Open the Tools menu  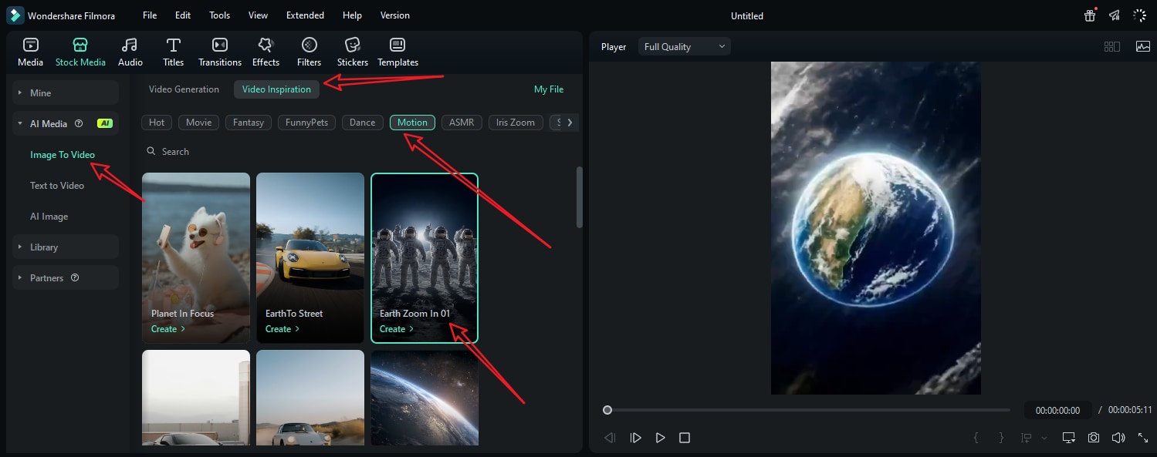pos(220,15)
